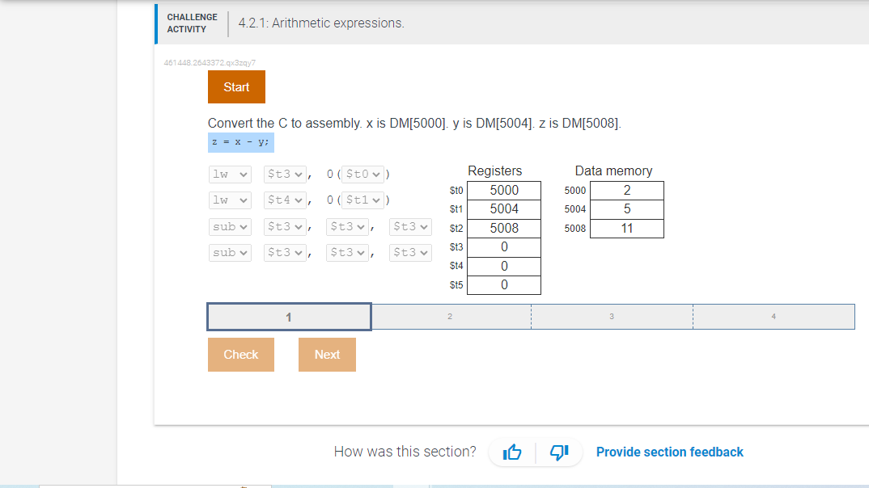Screen dimensions: 869x488
Task: Click the $t0 register value field
Action: point(503,189)
